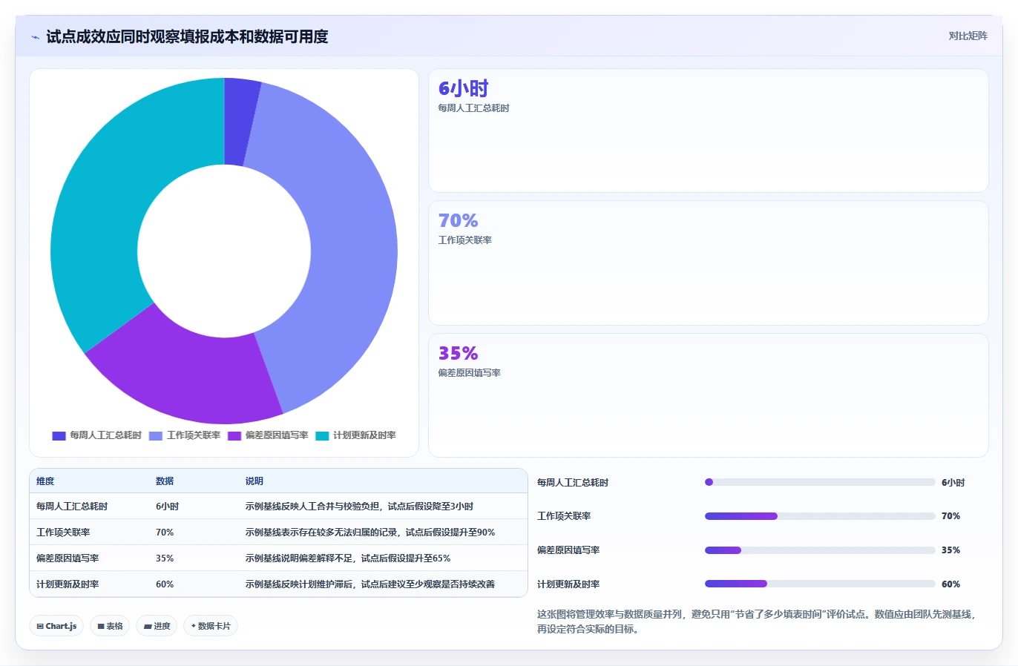Click description mentioning 试点后假设降至3小时
The height and width of the screenshot is (666, 1018).
tap(359, 507)
